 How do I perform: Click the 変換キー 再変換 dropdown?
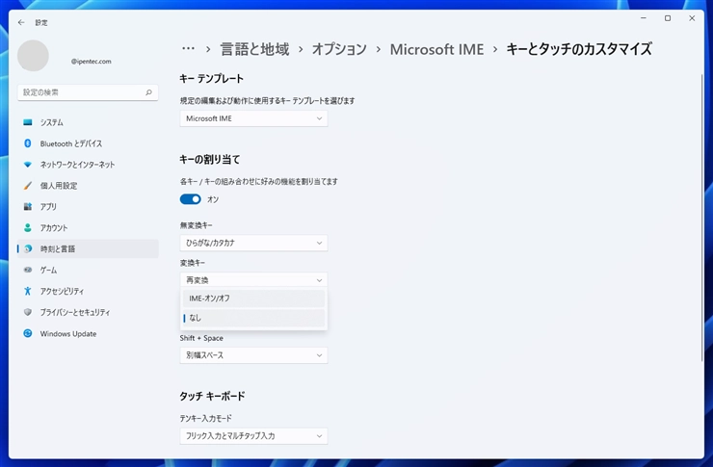(x=253, y=280)
